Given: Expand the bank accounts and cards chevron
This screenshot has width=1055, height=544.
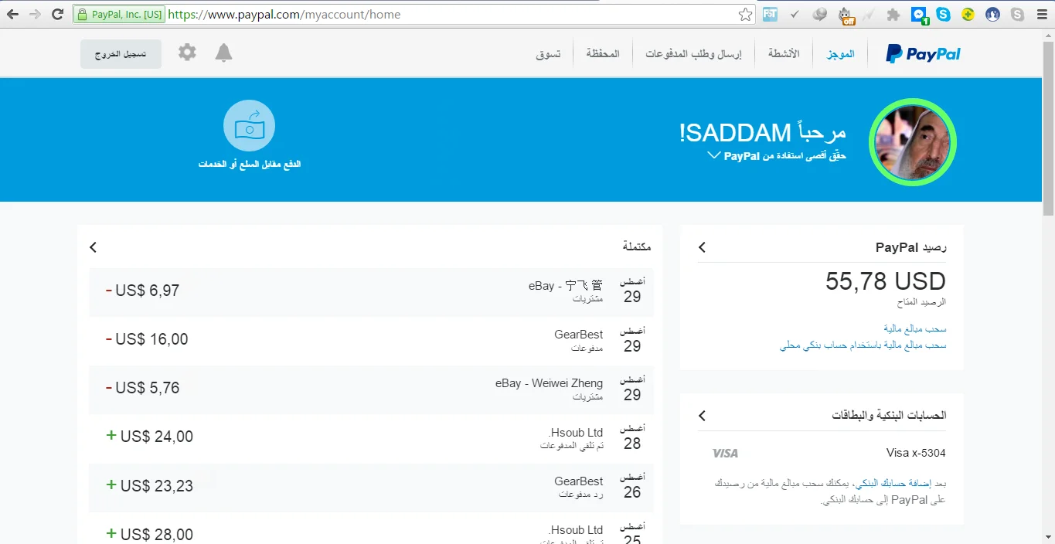Looking at the screenshot, I should pos(702,416).
